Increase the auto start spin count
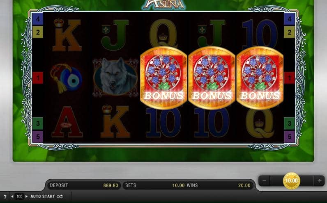The width and height of the screenshot is (327, 203). (26, 196)
